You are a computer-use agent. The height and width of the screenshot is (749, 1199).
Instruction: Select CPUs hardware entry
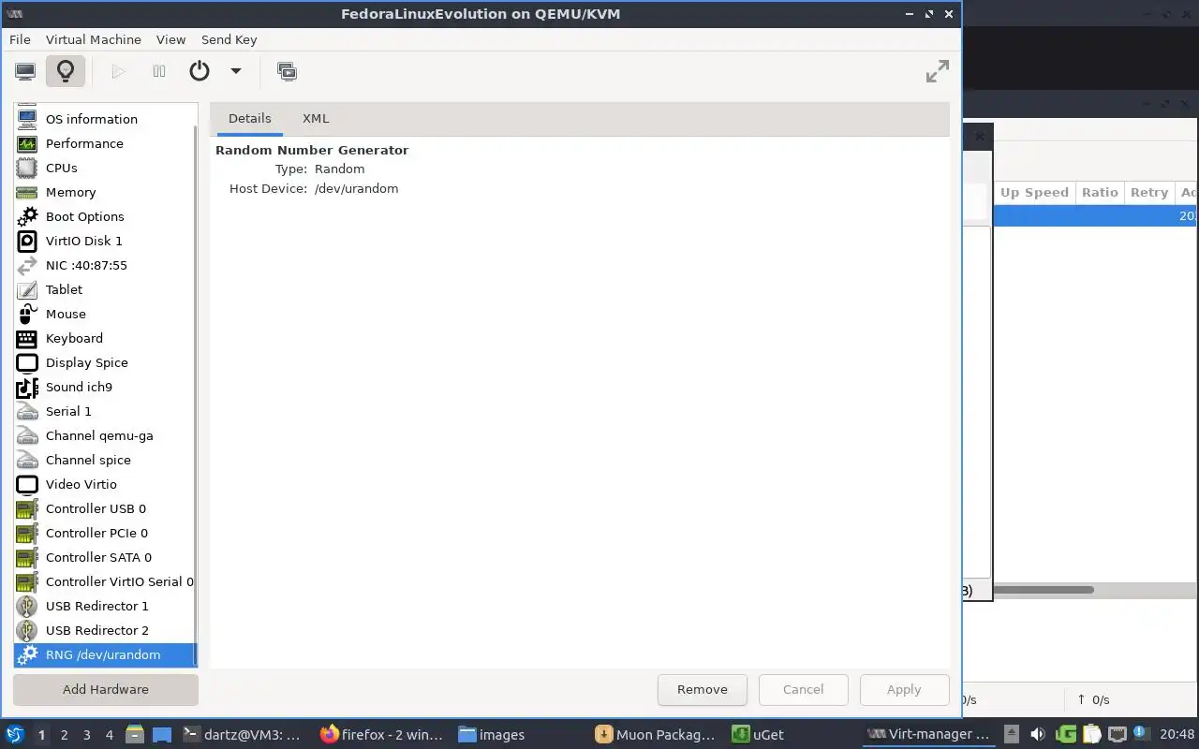pos(105,168)
